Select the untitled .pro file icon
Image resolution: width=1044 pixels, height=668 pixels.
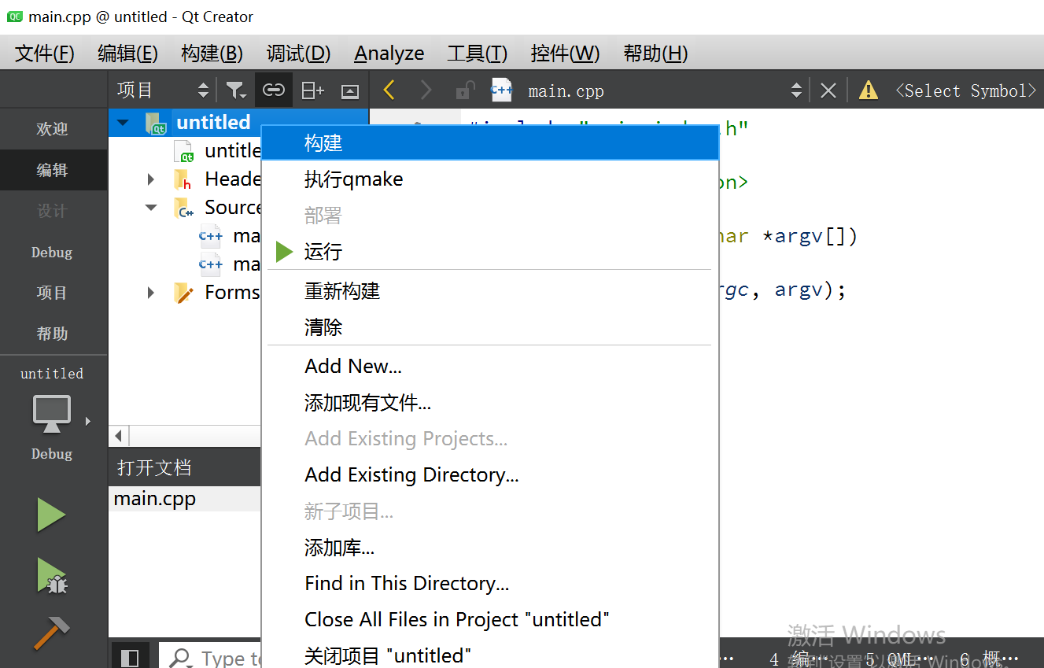click(x=184, y=151)
